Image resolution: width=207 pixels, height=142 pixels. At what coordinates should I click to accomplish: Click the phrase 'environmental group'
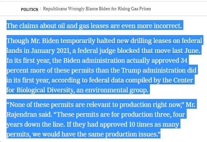116,90
